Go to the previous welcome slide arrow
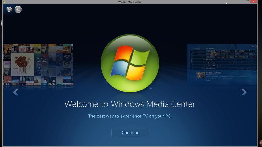This screenshot has height=147, width=262. (x=16, y=92)
